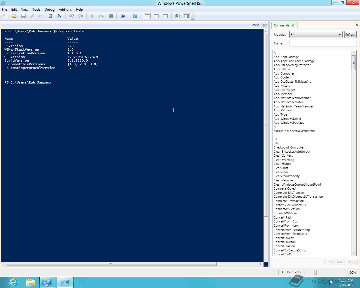Select Add-Content command

pyautogui.click(x=282, y=77)
